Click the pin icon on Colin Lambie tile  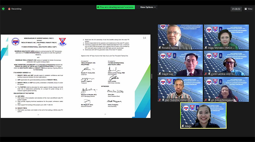pos(209,74)
